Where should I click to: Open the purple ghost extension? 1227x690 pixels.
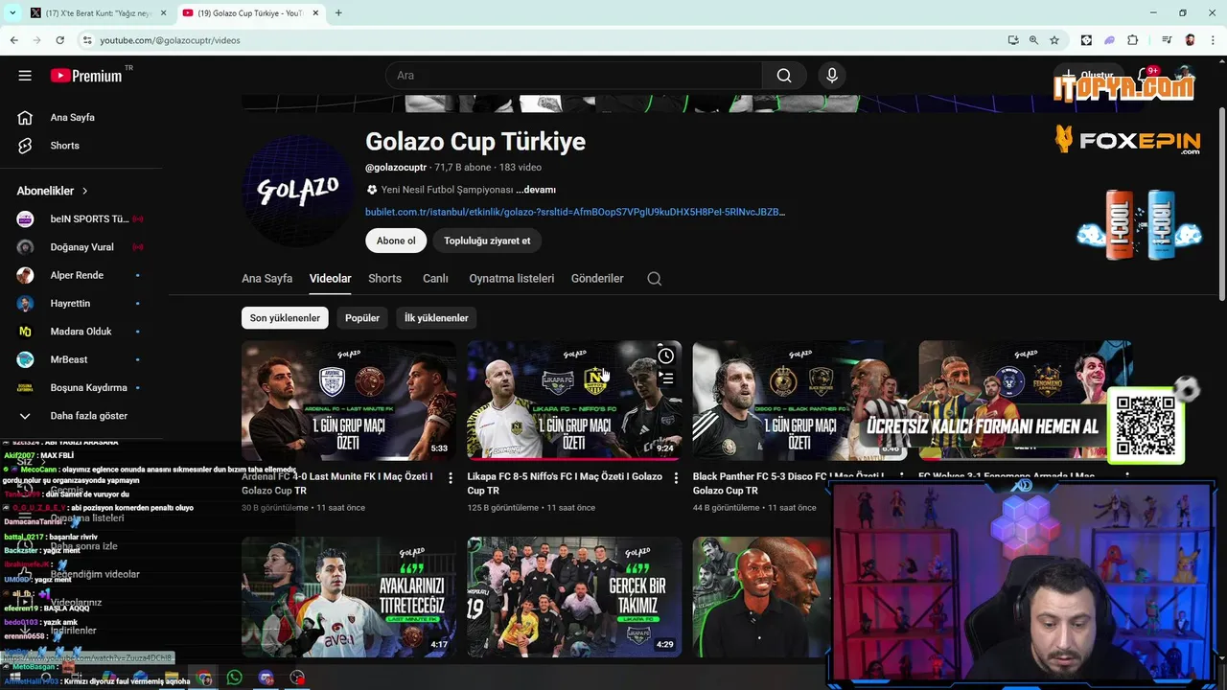[x=1109, y=40]
